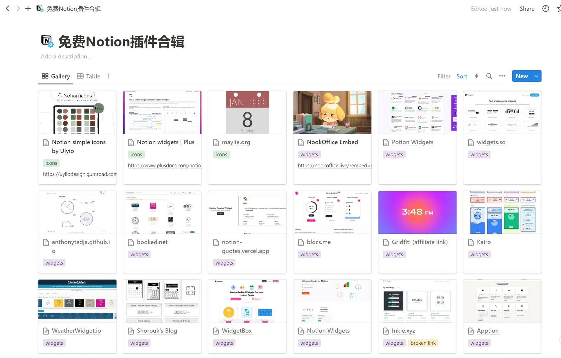This screenshot has height=358, width=561.
Task: Click the page's Notion cube icon
Action: pos(47,40)
